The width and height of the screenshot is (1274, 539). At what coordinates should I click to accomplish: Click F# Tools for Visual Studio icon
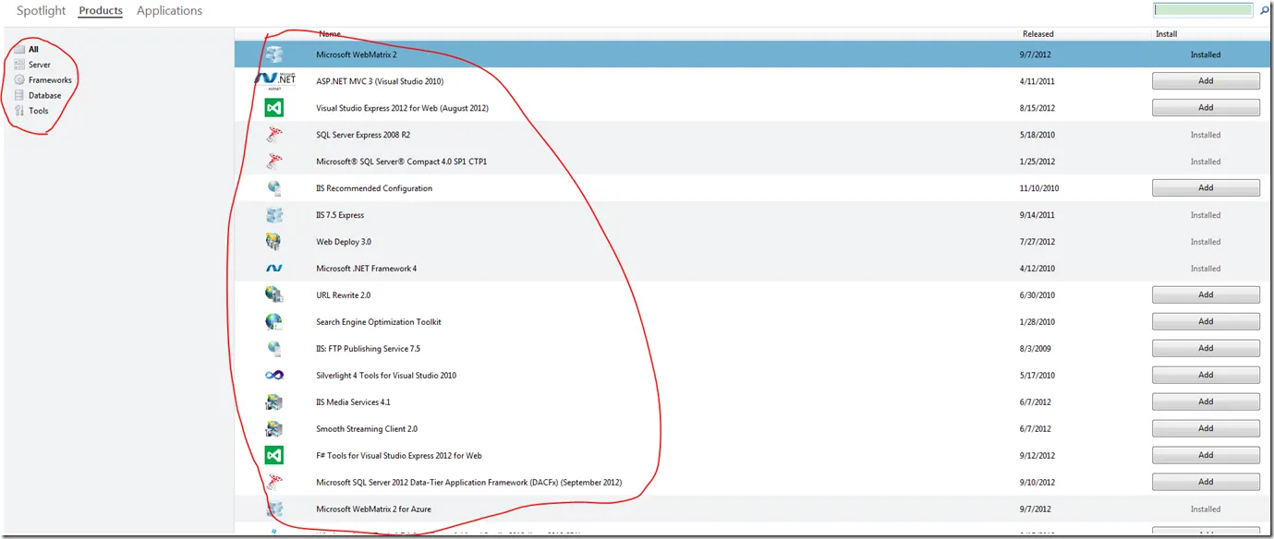click(274, 456)
